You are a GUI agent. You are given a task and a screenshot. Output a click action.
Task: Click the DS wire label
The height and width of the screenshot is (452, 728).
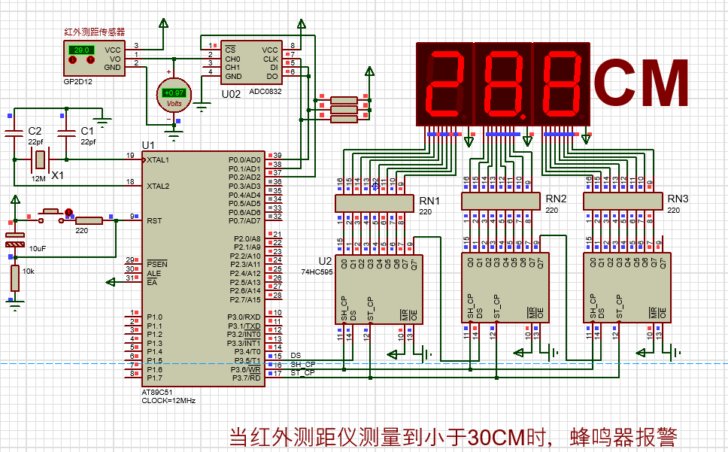296,356
